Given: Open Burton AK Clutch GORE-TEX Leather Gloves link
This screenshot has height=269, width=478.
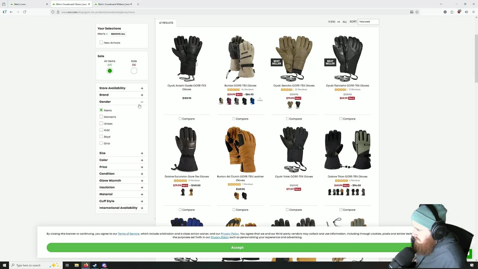Looking at the screenshot, I should click(240, 178).
